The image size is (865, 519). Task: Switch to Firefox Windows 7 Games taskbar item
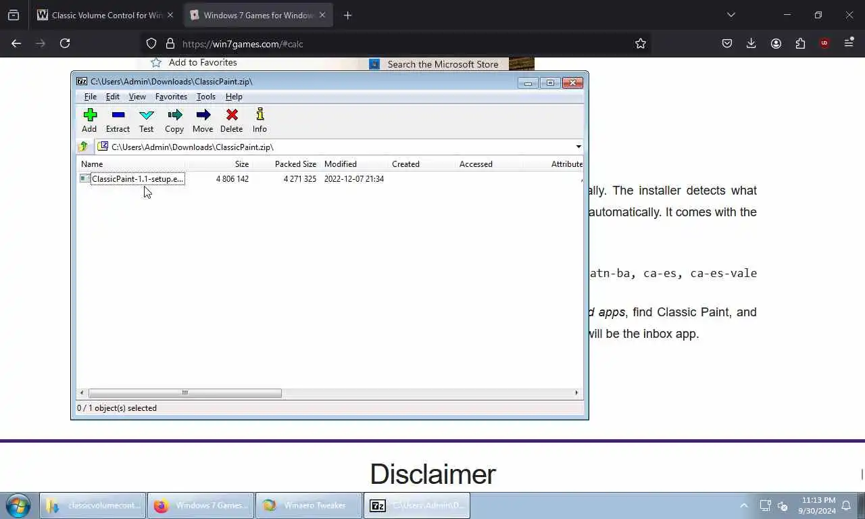pyautogui.click(x=201, y=505)
